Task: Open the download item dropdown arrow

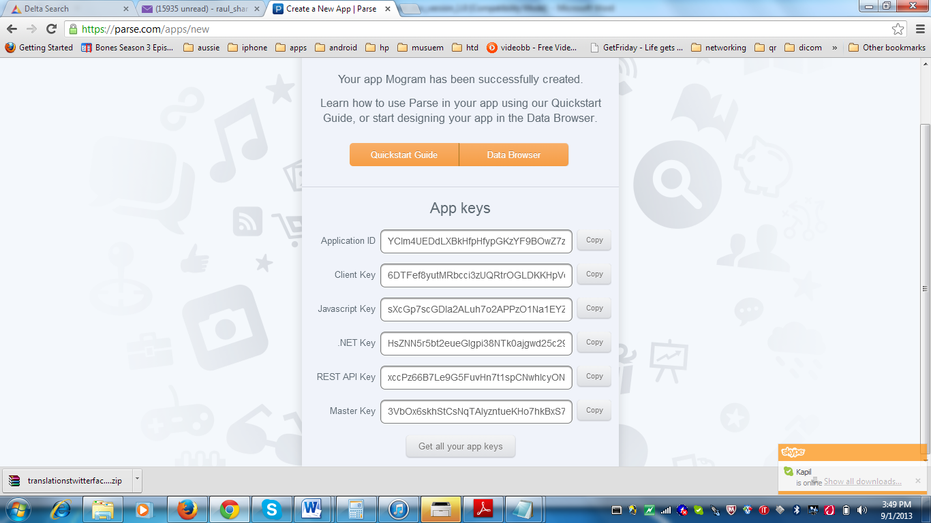Action: (137, 479)
